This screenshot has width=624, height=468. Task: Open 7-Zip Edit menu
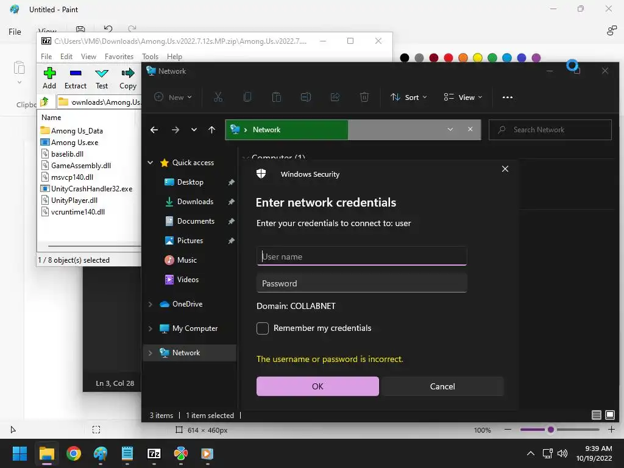tap(66, 57)
